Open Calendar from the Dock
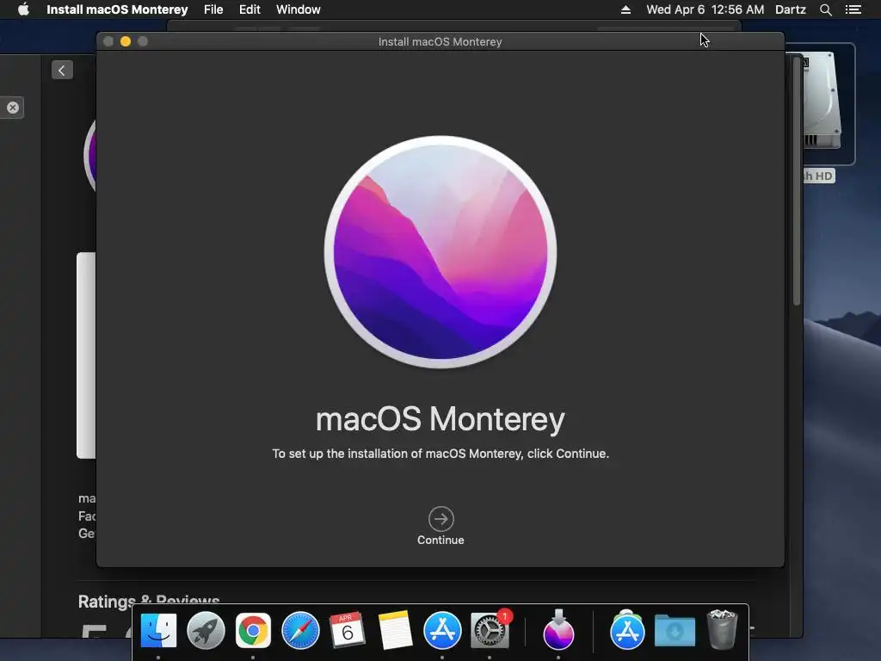The width and height of the screenshot is (881, 661). [x=348, y=631]
